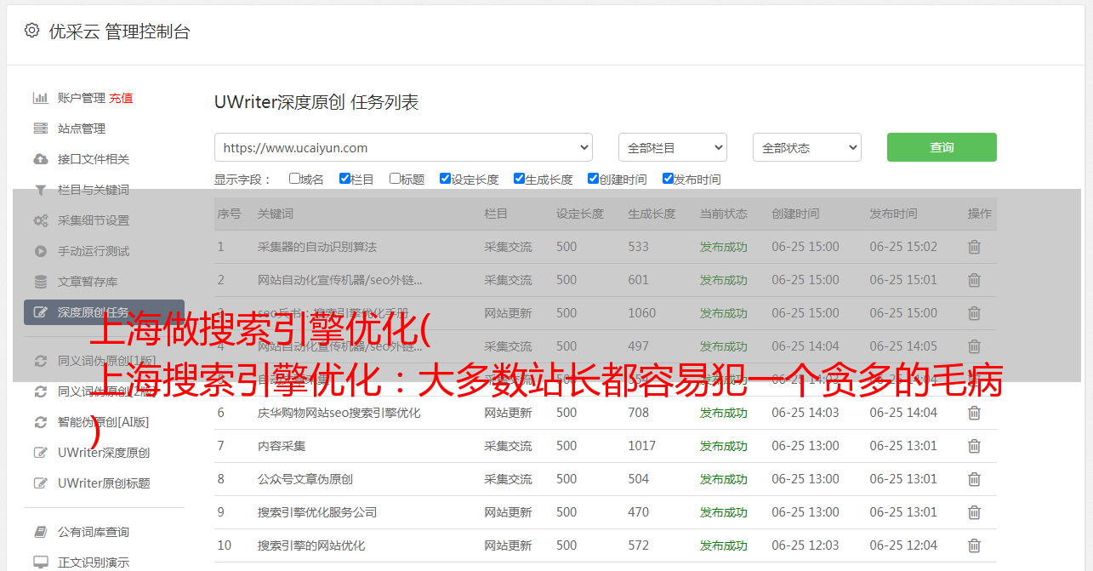Click the creation time 06-25 12:03
The height and width of the screenshot is (571, 1093).
[806, 545]
